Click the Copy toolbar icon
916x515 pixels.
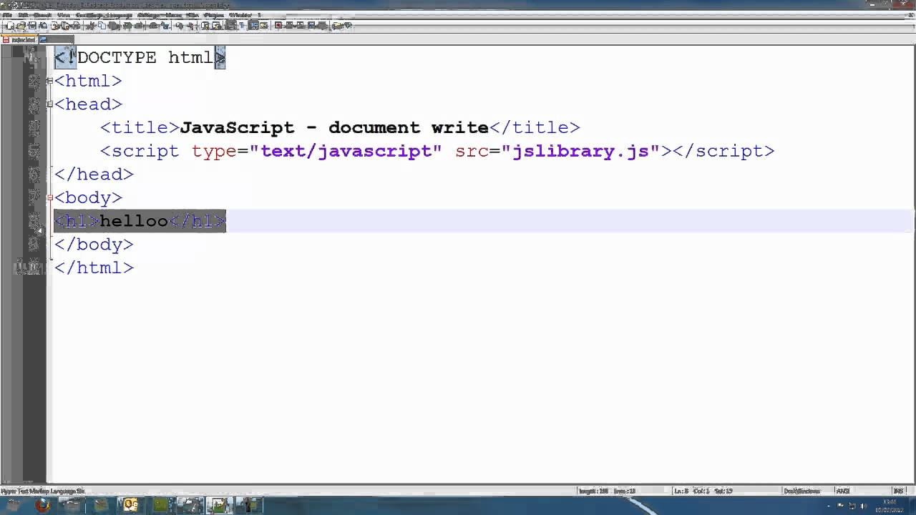click(102, 26)
